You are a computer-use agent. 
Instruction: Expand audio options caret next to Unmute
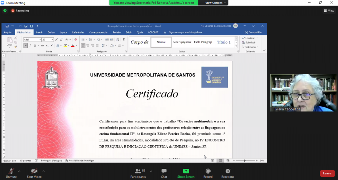point(19,171)
